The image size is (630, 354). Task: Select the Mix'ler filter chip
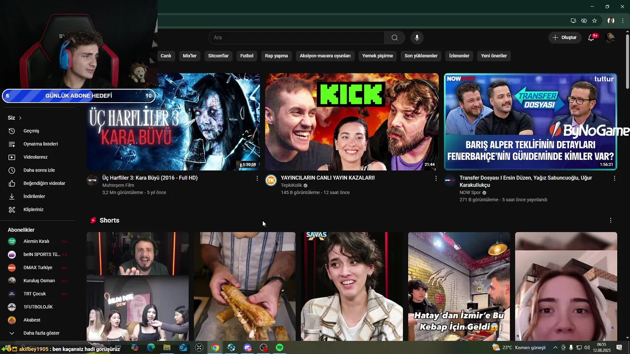coord(189,56)
